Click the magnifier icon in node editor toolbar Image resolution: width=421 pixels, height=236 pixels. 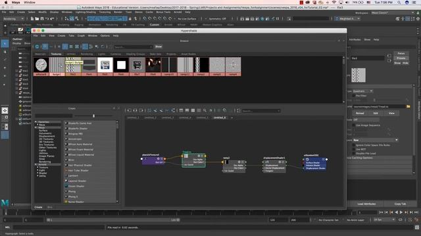point(205,111)
